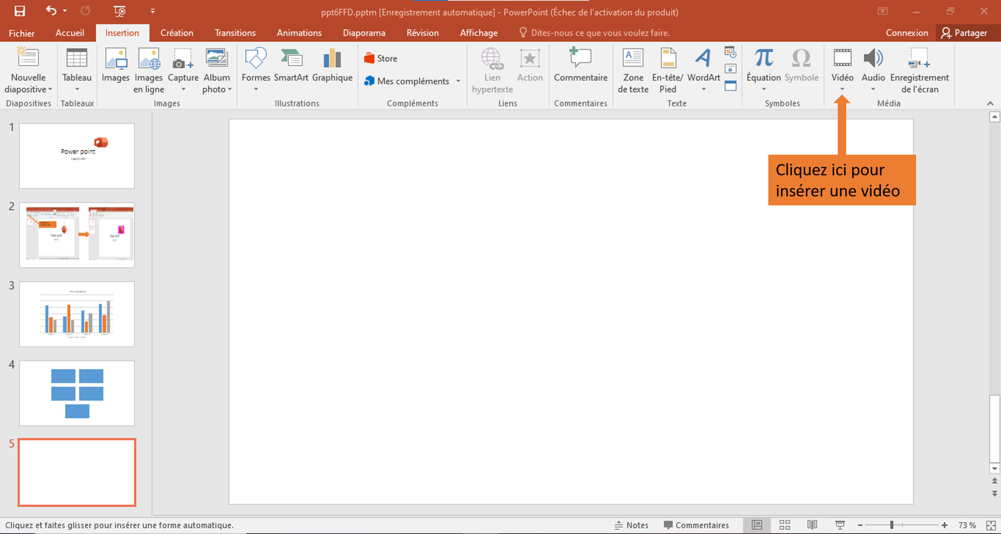This screenshot has height=534, width=1001.
Task: Go to next slide with double down arrow
Action: tap(994, 493)
